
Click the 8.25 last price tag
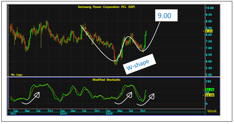[209, 31]
